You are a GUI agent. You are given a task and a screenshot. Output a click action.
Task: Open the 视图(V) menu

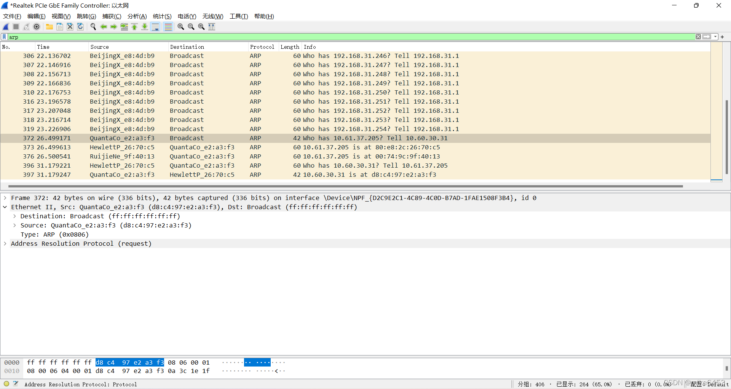click(61, 16)
